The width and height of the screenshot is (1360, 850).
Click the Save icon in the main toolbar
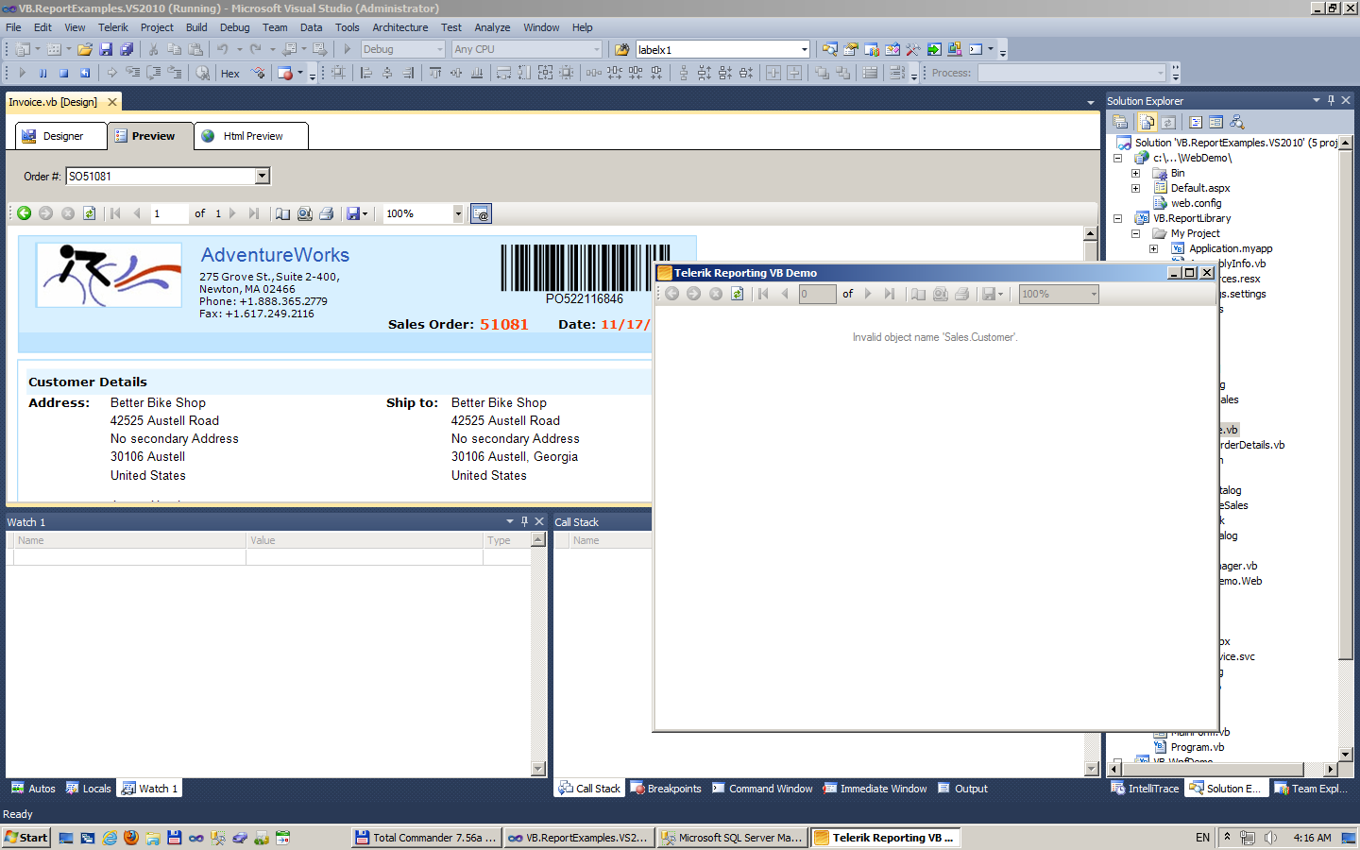point(106,49)
